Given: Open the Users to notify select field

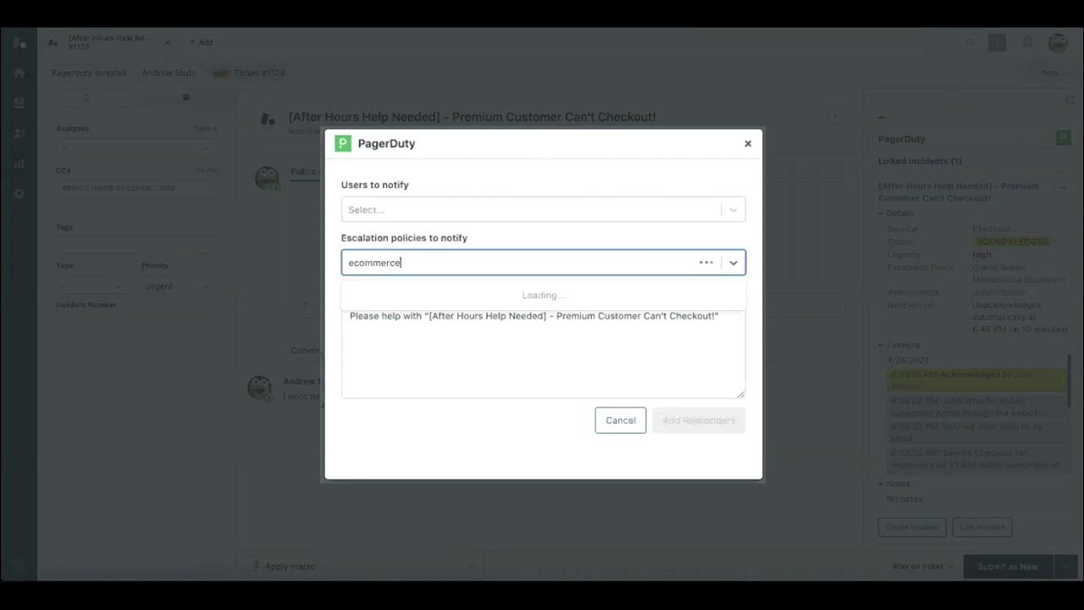Looking at the screenshot, I should point(543,209).
